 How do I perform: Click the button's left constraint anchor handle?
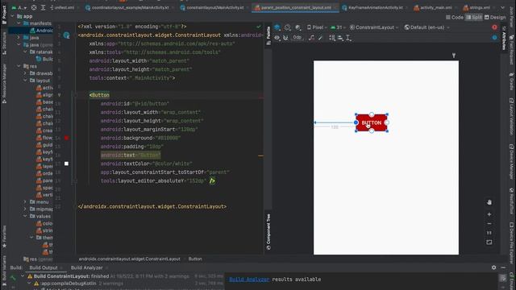(x=356, y=122)
